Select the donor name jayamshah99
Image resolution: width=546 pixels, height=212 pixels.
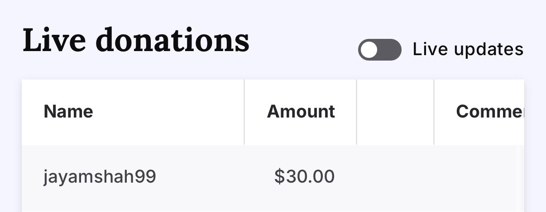[100, 177]
